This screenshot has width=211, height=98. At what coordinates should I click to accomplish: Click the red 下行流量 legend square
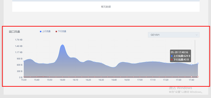[x=56, y=32]
